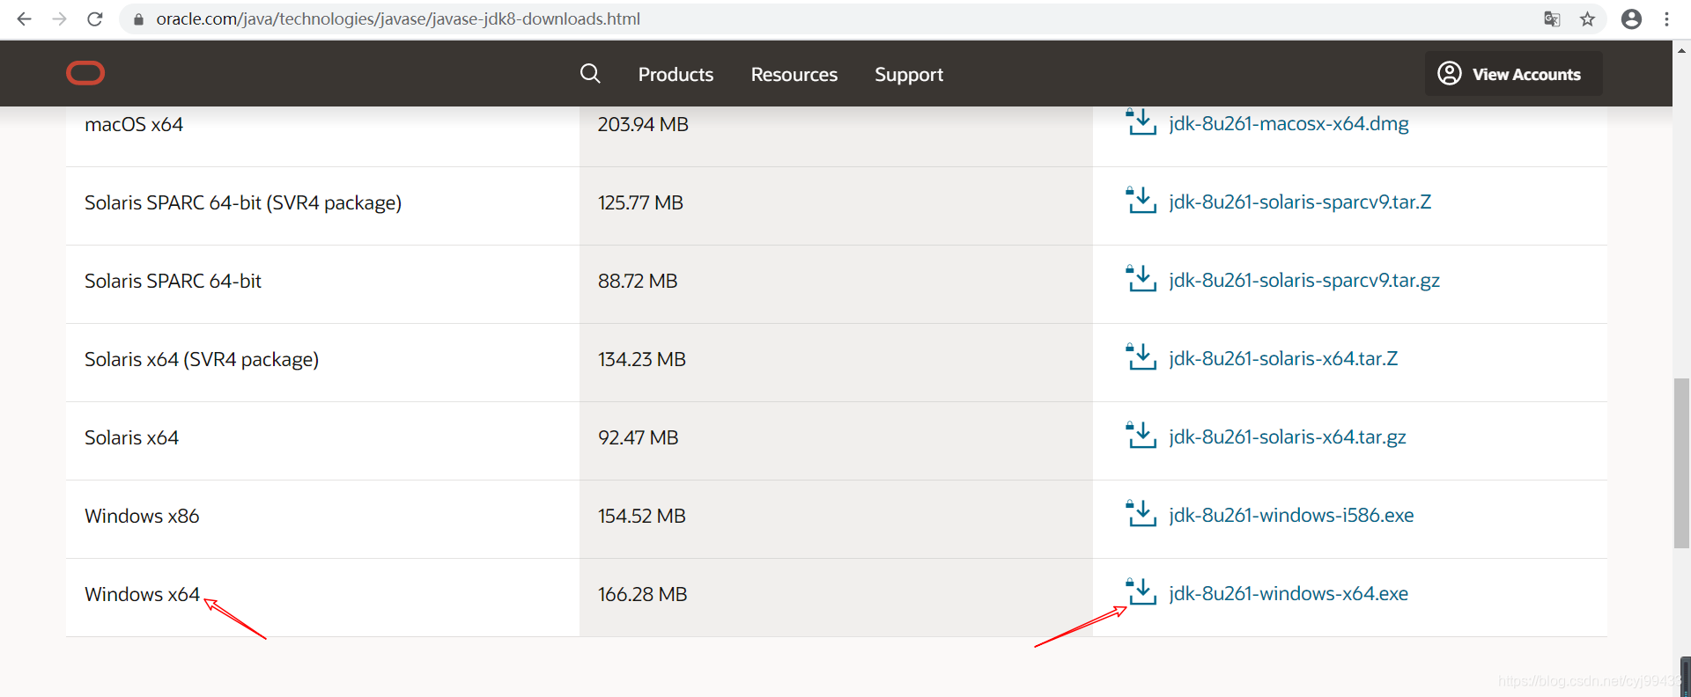This screenshot has height=697, width=1691.
Task: Select the Windows x86 label
Action: click(x=142, y=516)
